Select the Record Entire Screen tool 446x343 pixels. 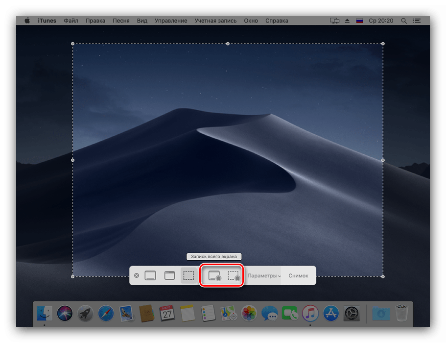click(215, 275)
